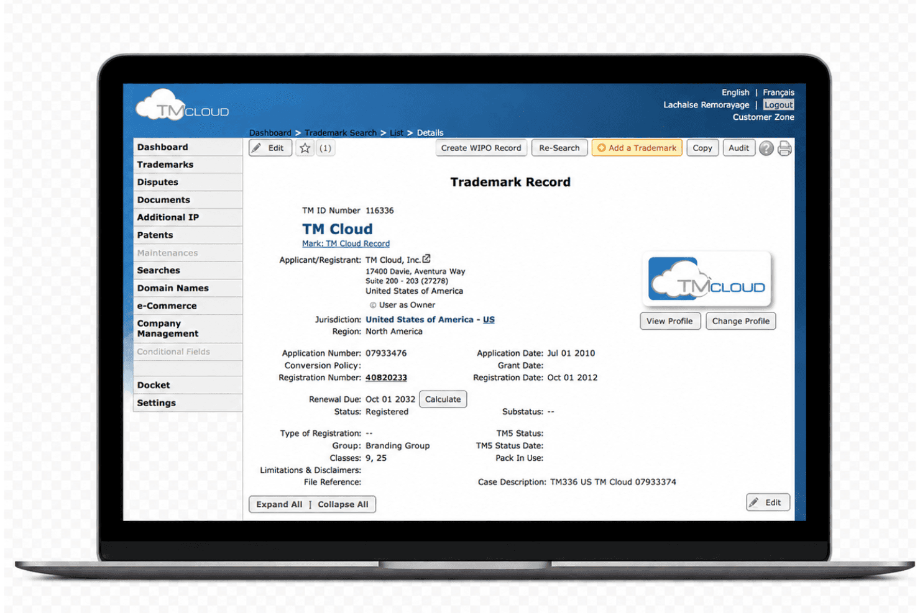This screenshot has width=920, height=613.
Task: Click the bottom Edit button
Action: (x=768, y=502)
